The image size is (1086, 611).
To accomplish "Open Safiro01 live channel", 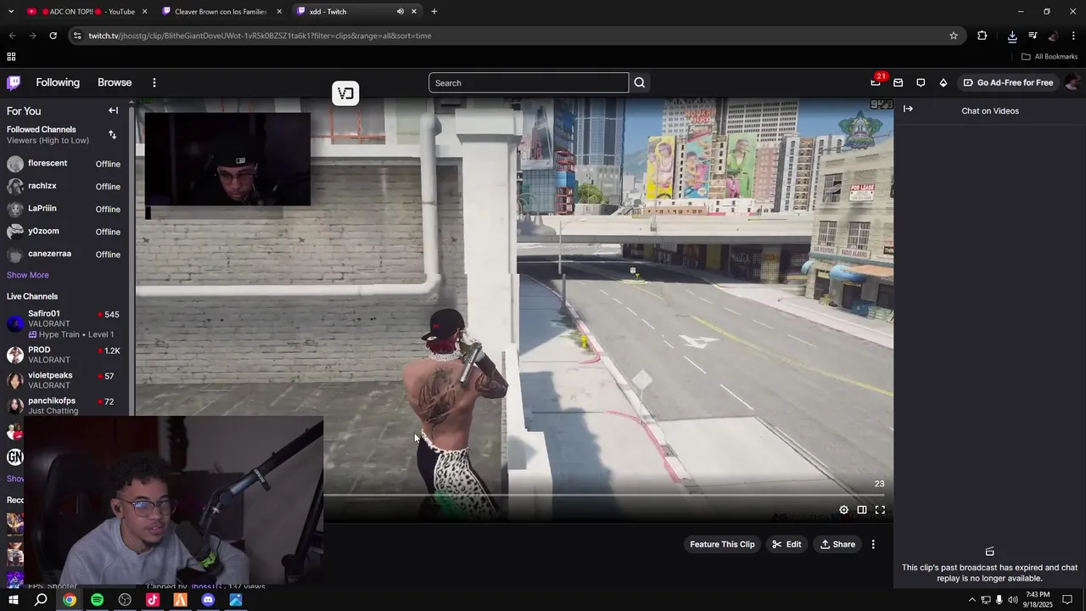I will tap(64, 324).
